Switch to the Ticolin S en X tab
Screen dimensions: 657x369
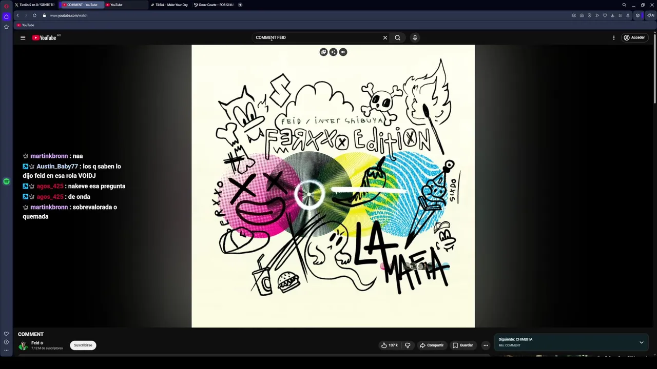tap(34, 5)
